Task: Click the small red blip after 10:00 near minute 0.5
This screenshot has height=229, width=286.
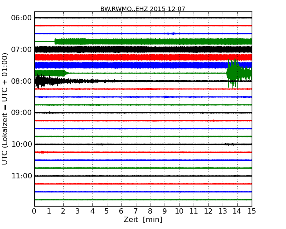Action: click(42, 152)
